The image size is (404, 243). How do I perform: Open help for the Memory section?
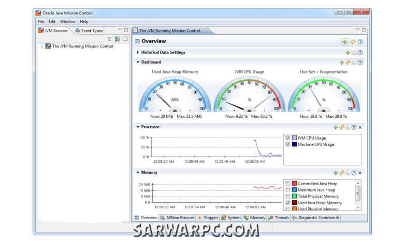pos(354,173)
